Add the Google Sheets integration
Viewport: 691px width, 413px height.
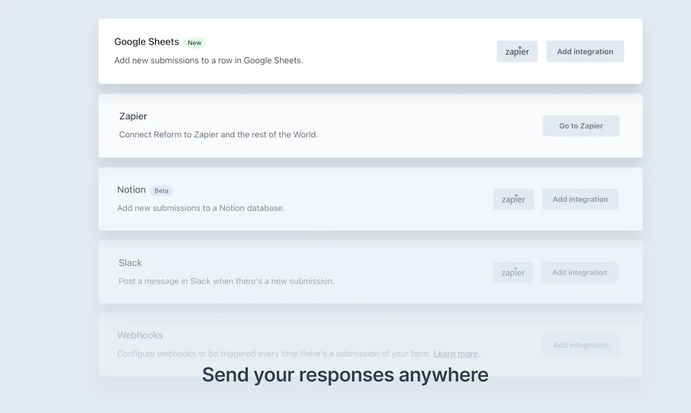[584, 51]
